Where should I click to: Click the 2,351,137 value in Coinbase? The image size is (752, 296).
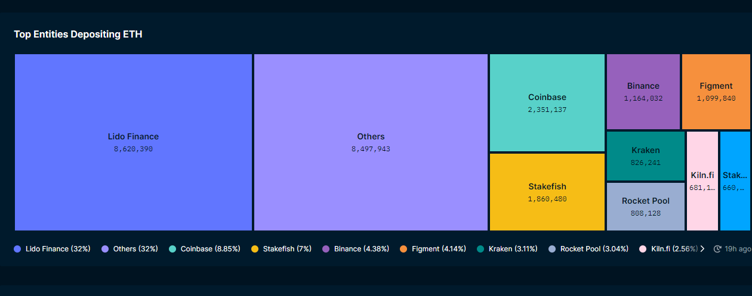pyautogui.click(x=547, y=110)
